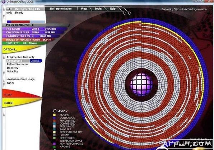
Task: Click the RESERVED FOR MFT legend swatch
Action: (x=54, y=132)
